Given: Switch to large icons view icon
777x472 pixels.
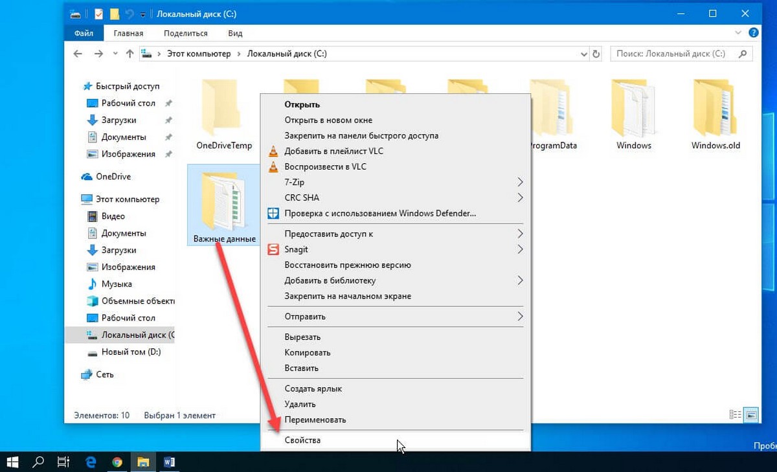Looking at the screenshot, I should pos(751,415).
